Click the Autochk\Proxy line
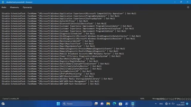Viewport: 191px width, 107px height. [45, 21]
